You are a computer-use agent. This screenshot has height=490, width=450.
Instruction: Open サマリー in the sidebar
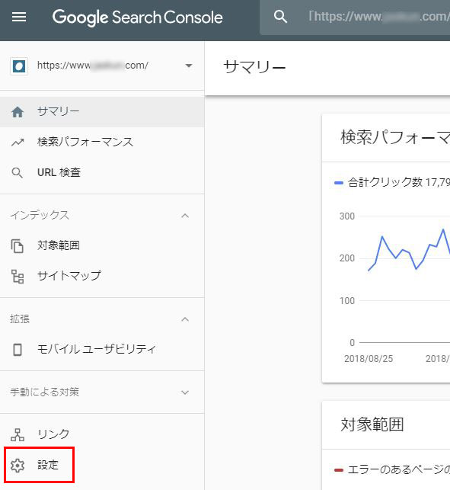click(102, 111)
